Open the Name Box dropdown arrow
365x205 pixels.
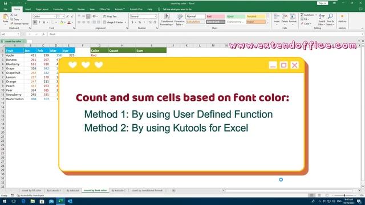(x=18, y=34)
